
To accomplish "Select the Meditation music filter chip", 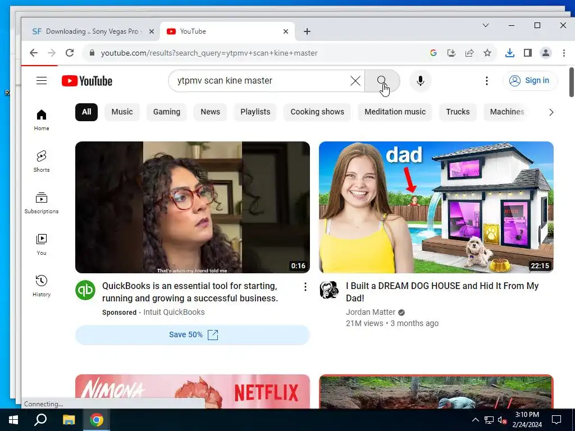I will tap(395, 112).
